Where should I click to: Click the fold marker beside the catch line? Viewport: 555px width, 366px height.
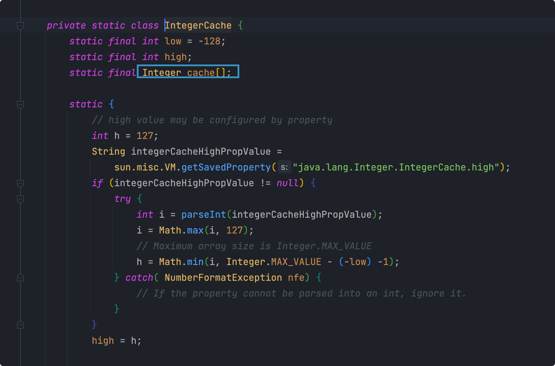[x=20, y=278]
